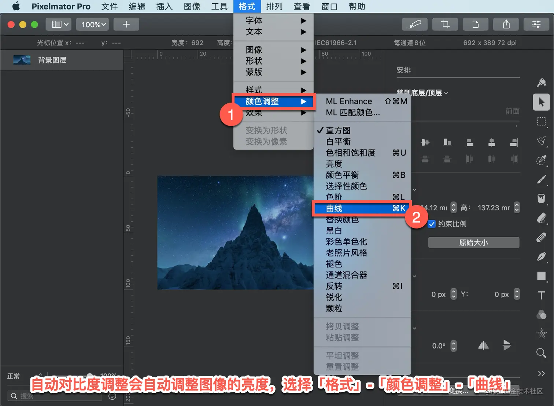Choose 颗粒 adjustment

pyautogui.click(x=362, y=309)
